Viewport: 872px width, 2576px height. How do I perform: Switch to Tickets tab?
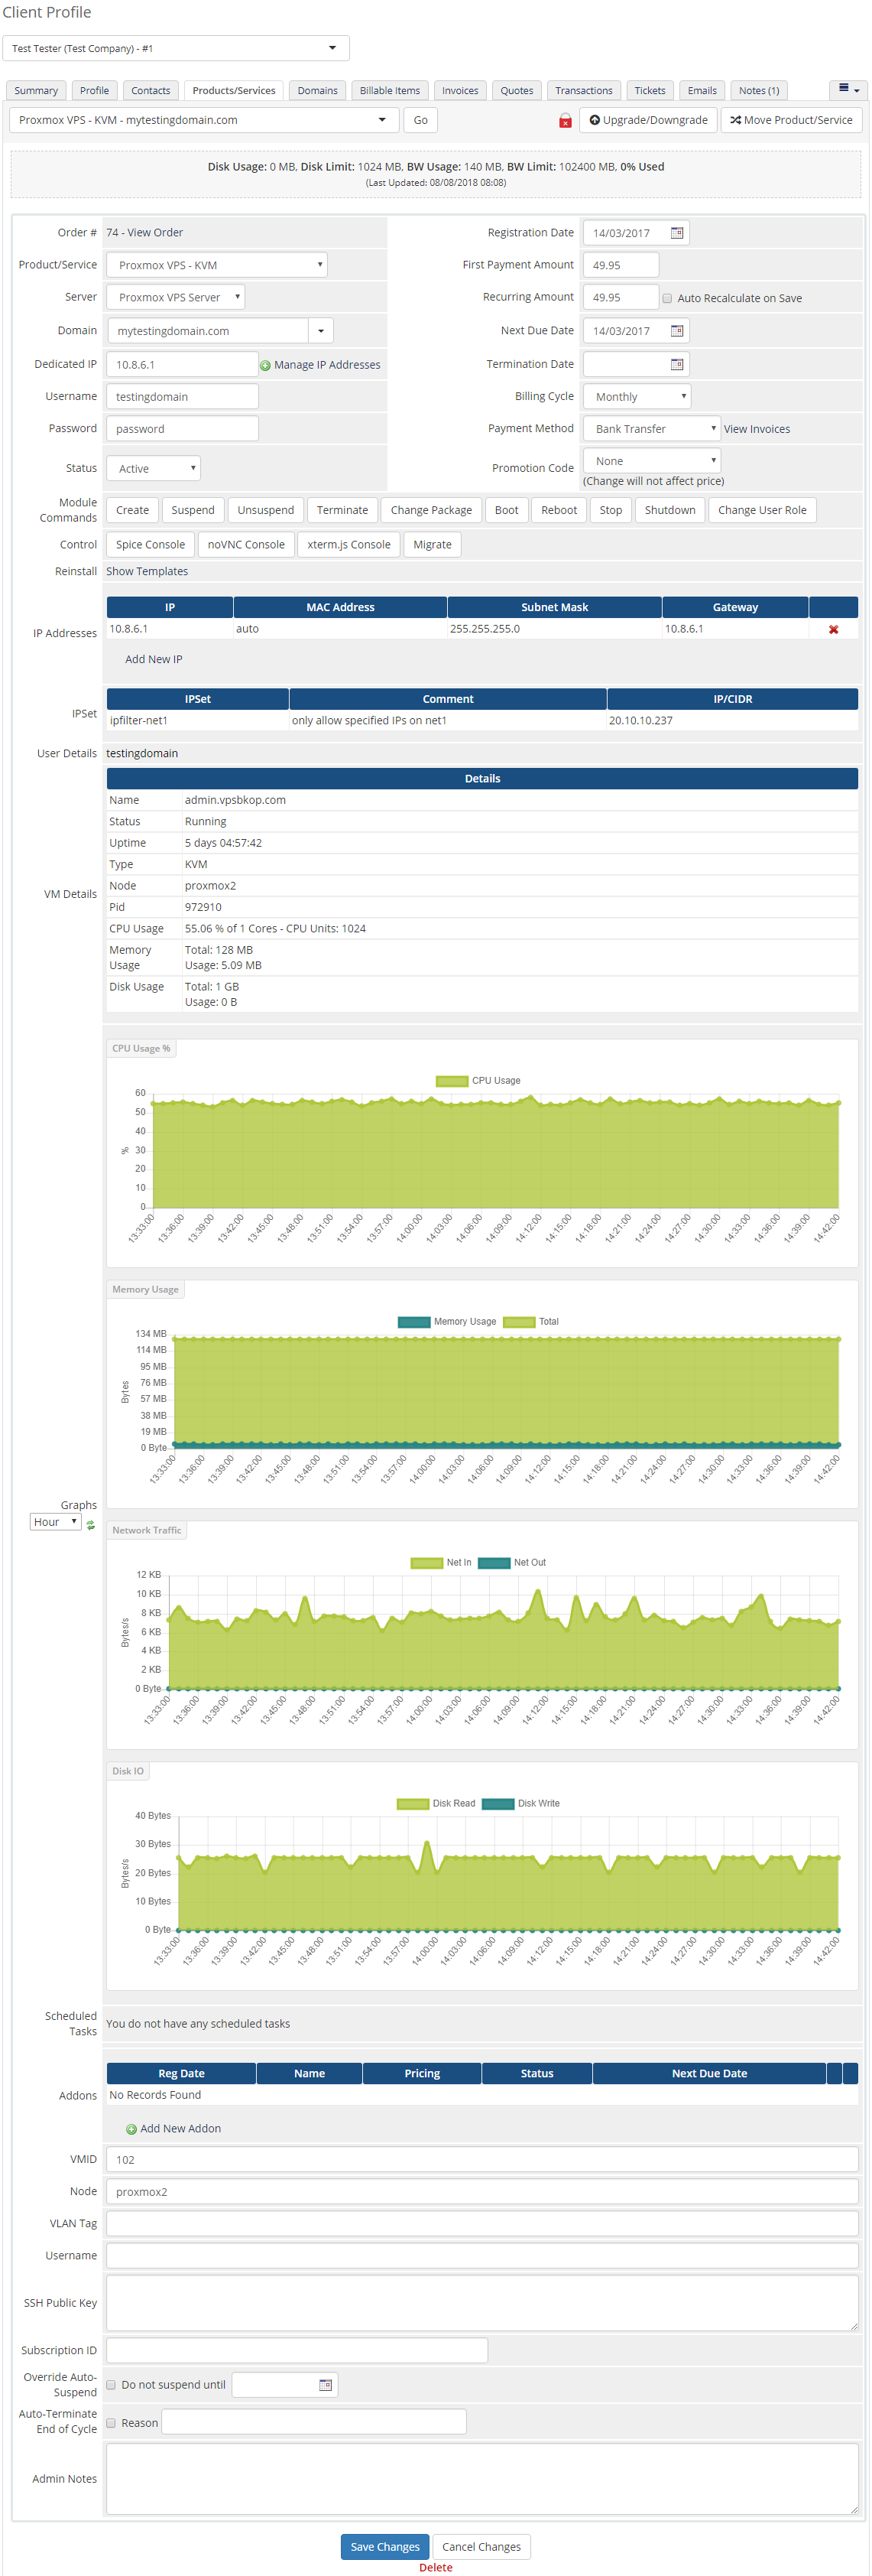point(650,91)
